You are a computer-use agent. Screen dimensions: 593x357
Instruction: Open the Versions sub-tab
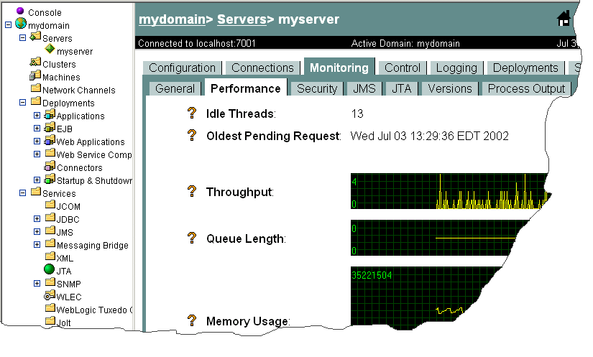point(450,88)
